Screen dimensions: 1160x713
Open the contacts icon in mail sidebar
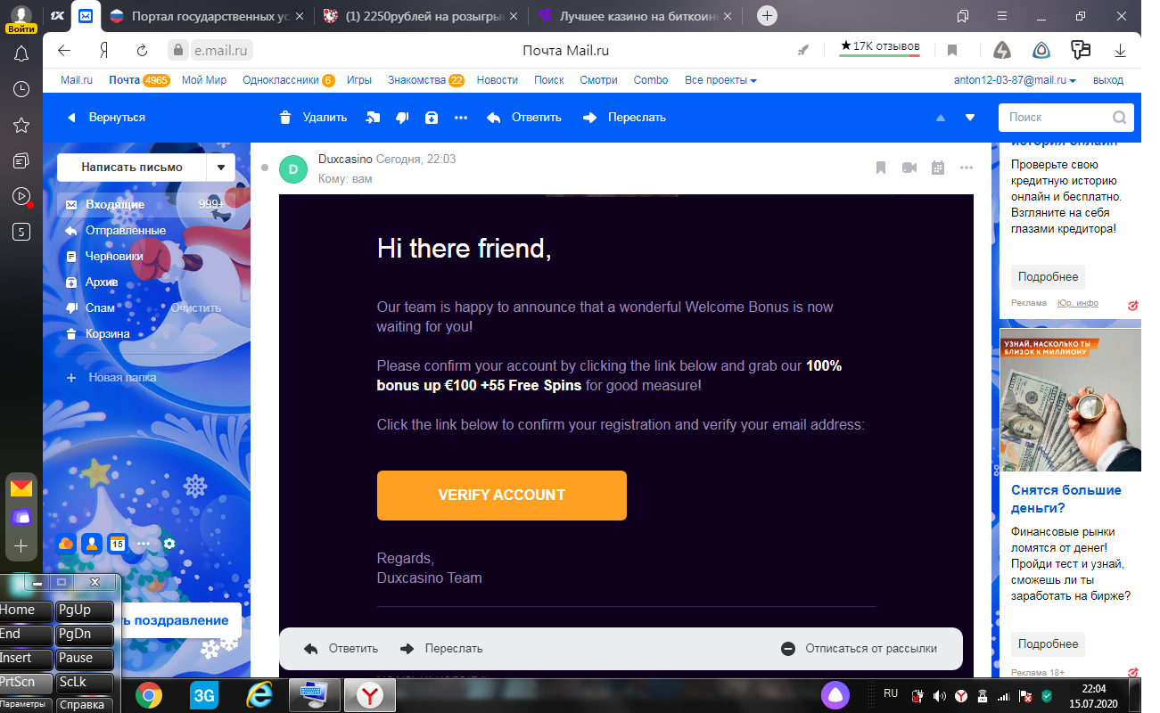click(x=91, y=544)
